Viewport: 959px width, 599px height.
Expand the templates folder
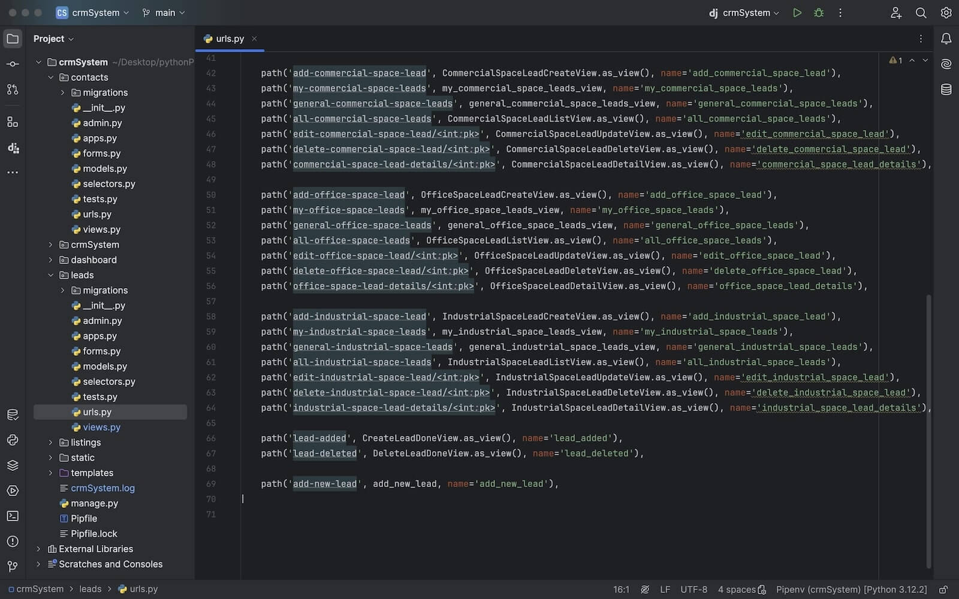51,473
